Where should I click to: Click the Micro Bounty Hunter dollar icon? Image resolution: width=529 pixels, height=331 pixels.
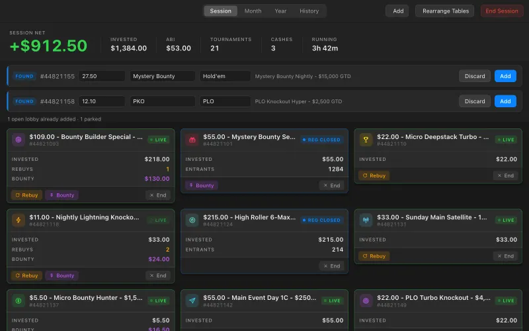(x=19, y=301)
